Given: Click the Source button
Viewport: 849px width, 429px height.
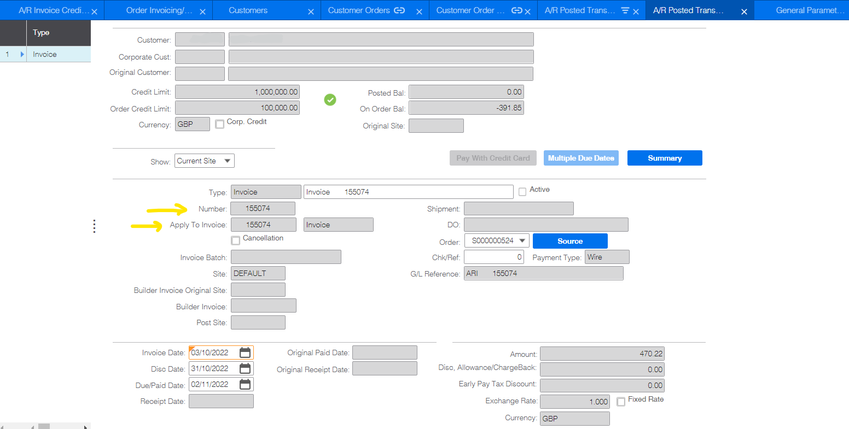Looking at the screenshot, I should (x=570, y=241).
